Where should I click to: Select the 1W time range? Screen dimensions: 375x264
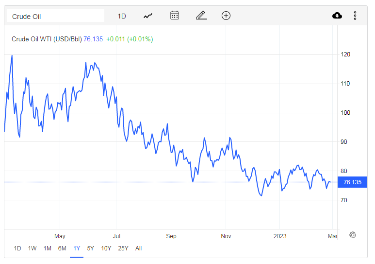click(x=33, y=248)
